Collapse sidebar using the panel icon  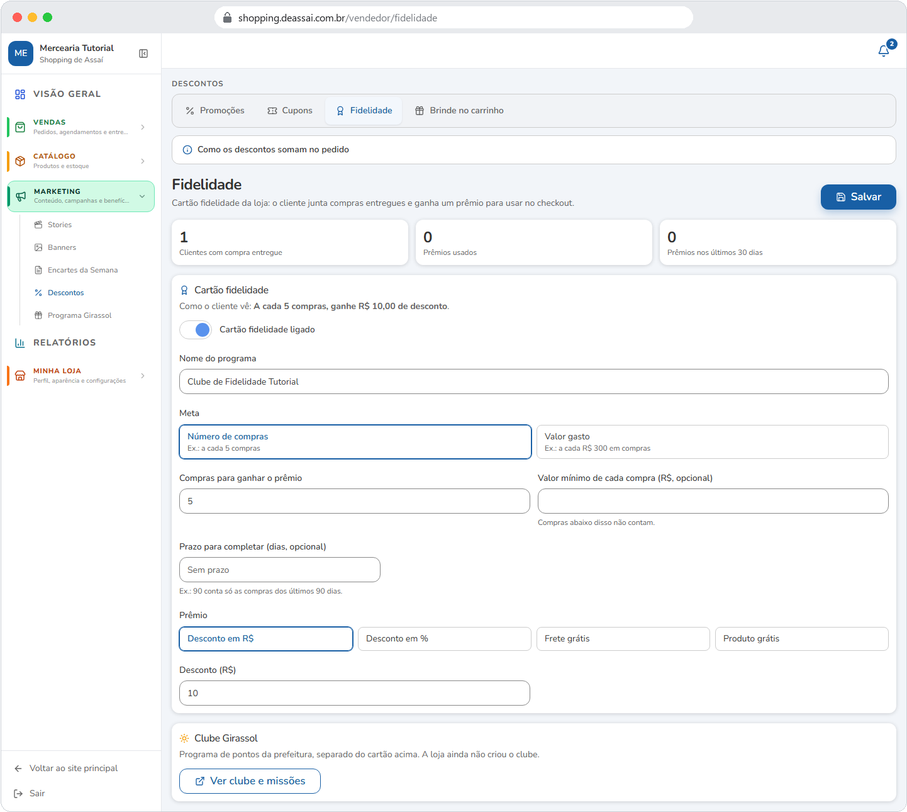coord(143,54)
